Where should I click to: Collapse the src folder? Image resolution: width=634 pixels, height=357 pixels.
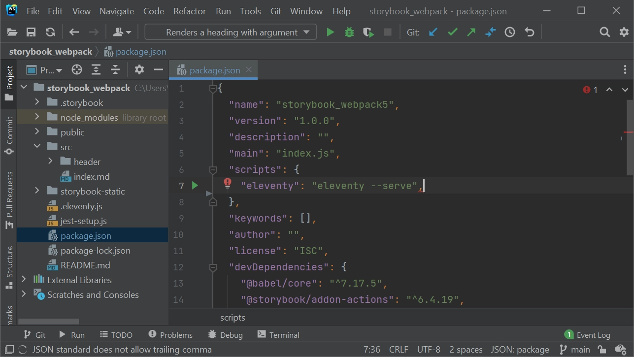tap(37, 147)
